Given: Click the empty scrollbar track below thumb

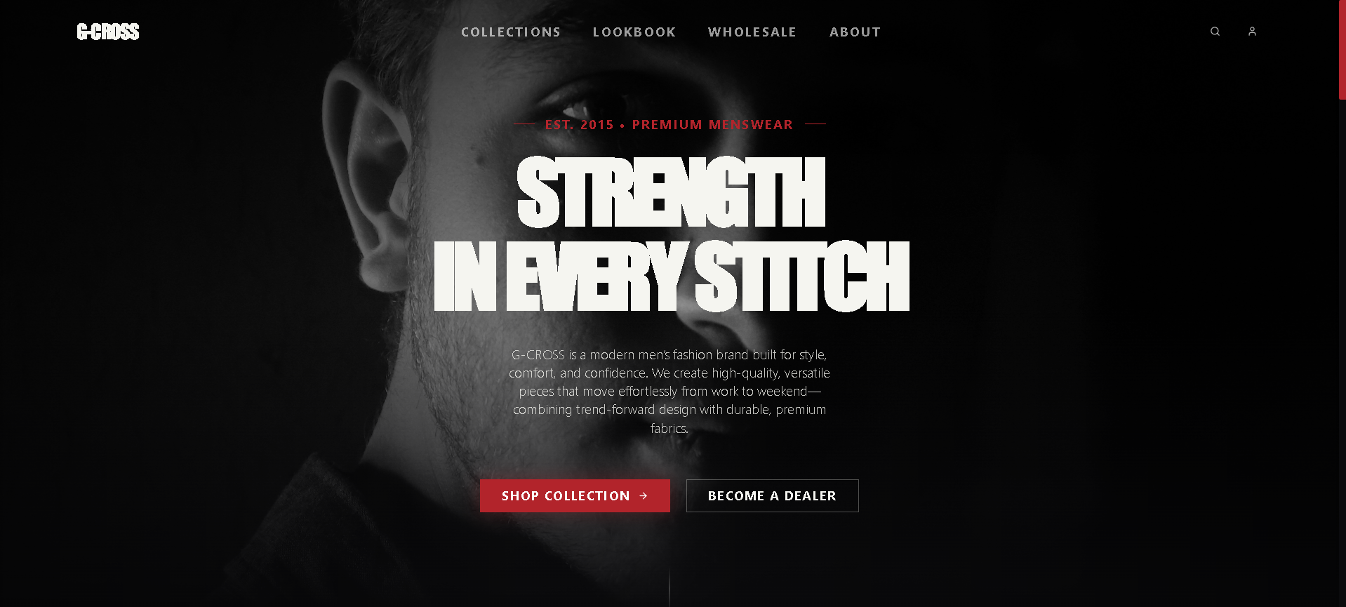Looking at the screenshot, I should pyautogui.click(x=1342, y=351).
